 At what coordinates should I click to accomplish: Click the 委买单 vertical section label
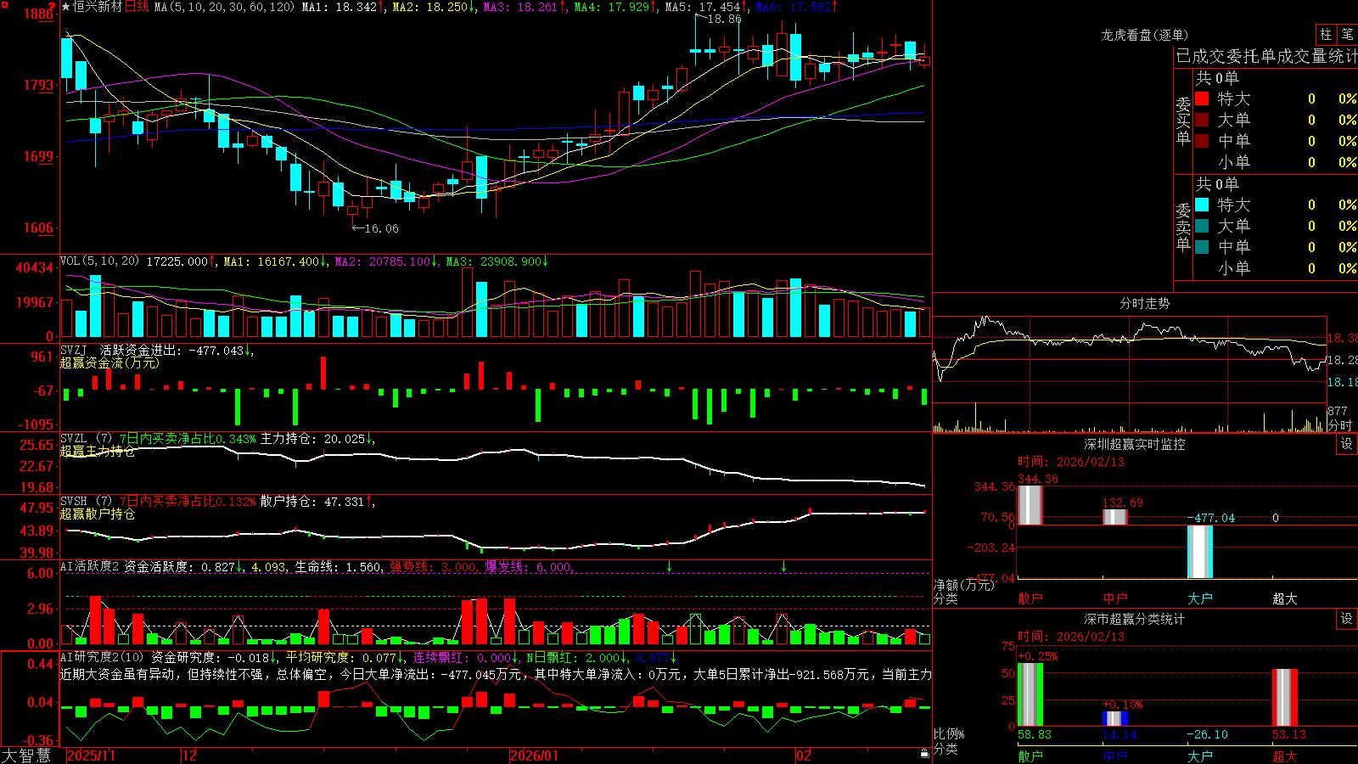1183,121
